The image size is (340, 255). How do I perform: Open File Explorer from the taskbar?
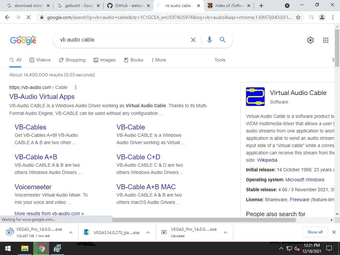click(x=25, y=248)
